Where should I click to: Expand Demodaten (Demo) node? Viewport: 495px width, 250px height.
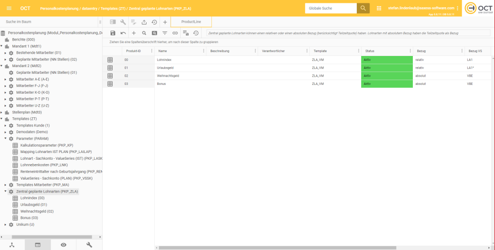(5, 132)
